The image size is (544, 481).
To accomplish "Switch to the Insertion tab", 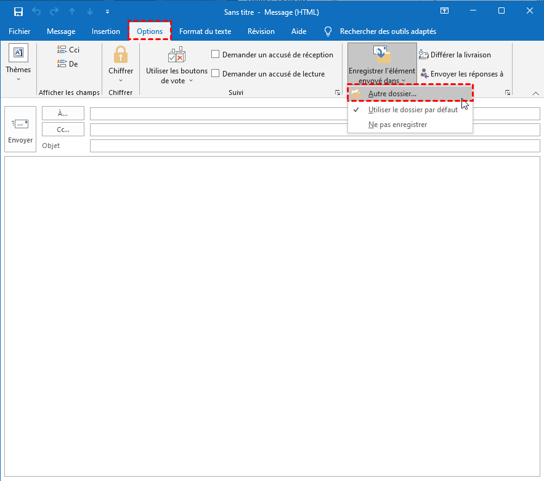I will (106, 31).
